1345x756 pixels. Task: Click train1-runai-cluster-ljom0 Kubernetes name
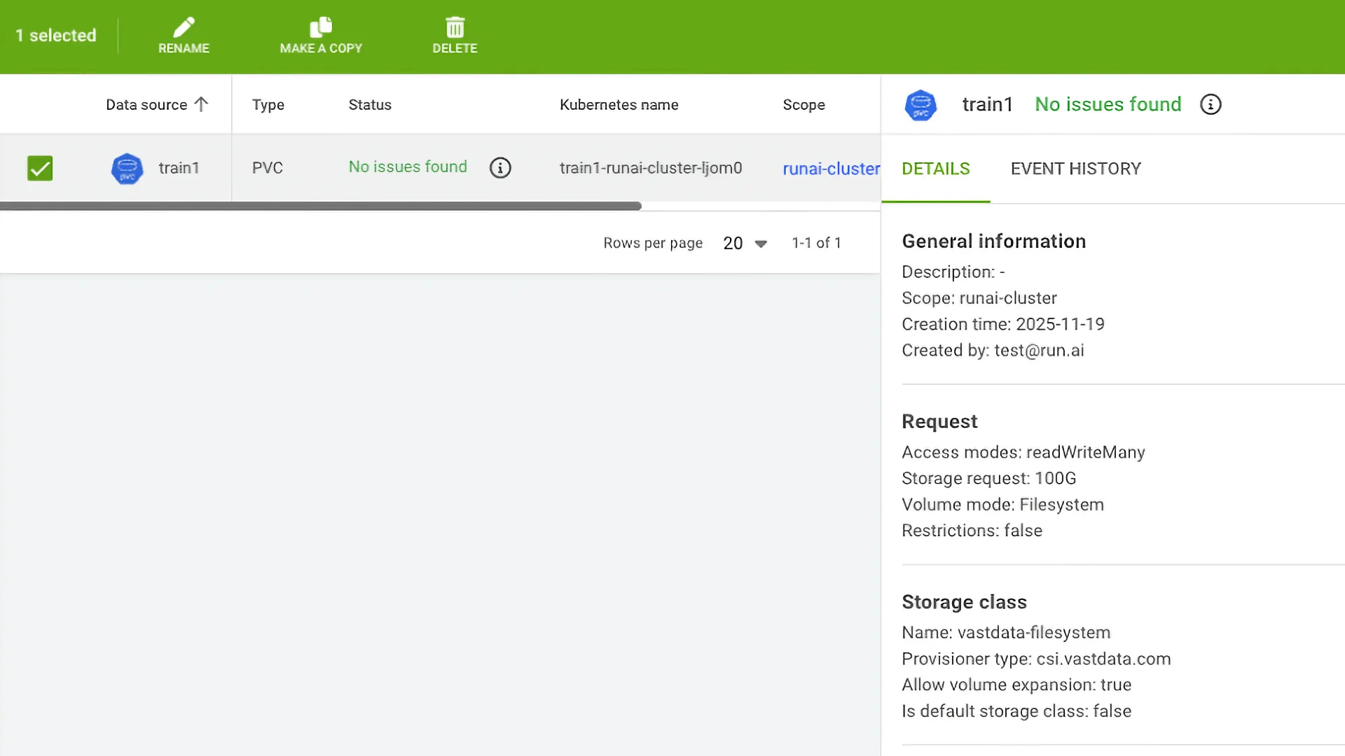tap(651, 168)
